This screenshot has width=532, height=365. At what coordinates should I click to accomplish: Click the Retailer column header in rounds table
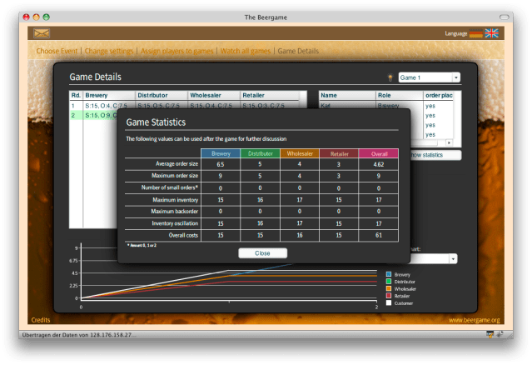[x=270, y=95]
